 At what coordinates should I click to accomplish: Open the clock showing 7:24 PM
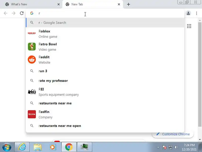click(189, 147)
